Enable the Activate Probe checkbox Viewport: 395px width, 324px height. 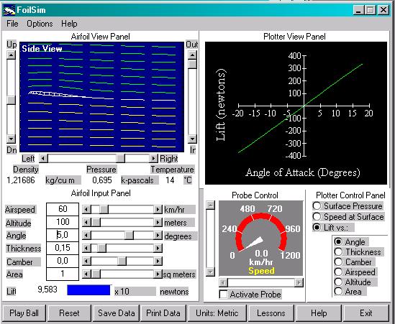pos(224,295)
